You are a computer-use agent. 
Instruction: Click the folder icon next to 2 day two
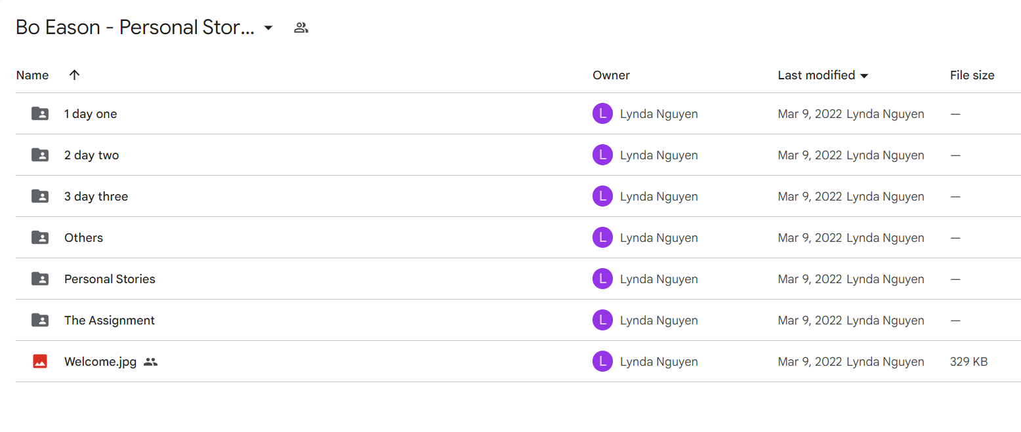click(x=40, y=155)
